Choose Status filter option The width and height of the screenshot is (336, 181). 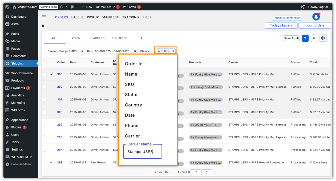pyautogui.click(x=132, y=95)
